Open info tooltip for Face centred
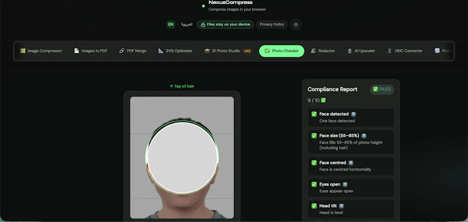The width and height of the screenshot is (468, 222). tap(351, 163)
